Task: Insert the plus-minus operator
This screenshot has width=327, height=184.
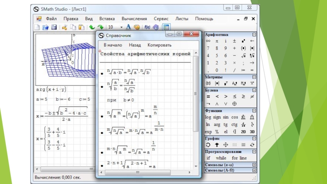Action: 234,41
